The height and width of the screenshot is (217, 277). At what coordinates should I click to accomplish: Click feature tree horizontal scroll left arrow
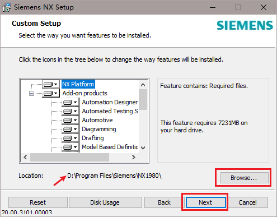pos(26,158)
